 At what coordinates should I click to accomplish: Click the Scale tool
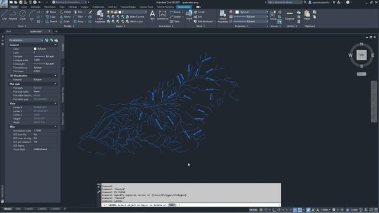pos(65,21)
